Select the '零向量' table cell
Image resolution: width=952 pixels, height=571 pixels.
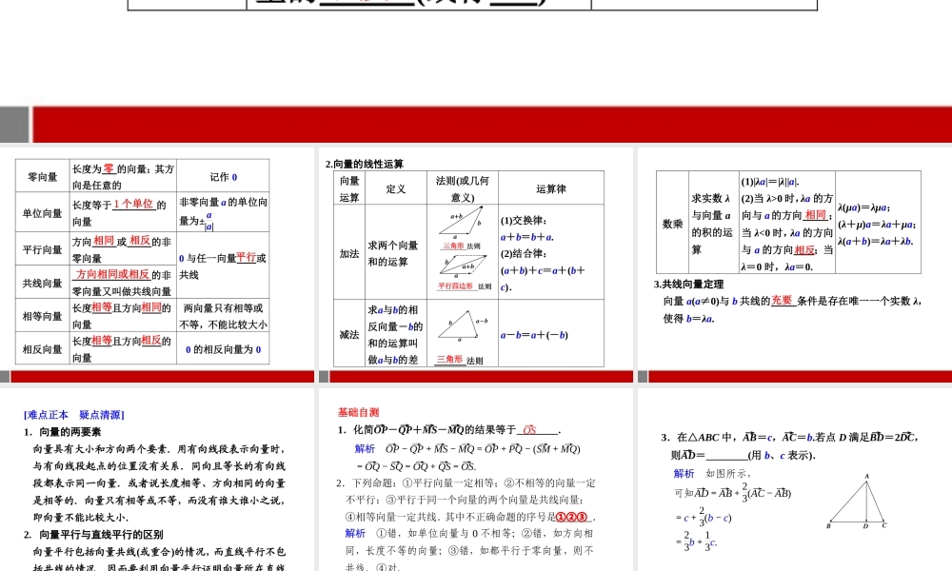click(43, 177)
